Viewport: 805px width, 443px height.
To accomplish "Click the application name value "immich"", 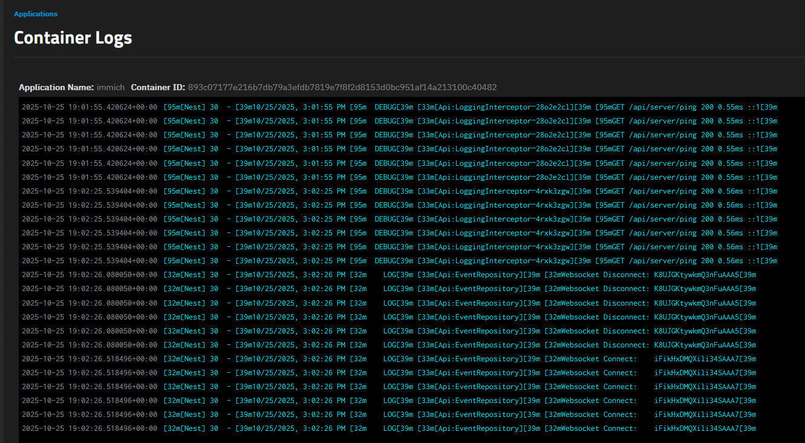I will tap(111, 87).
